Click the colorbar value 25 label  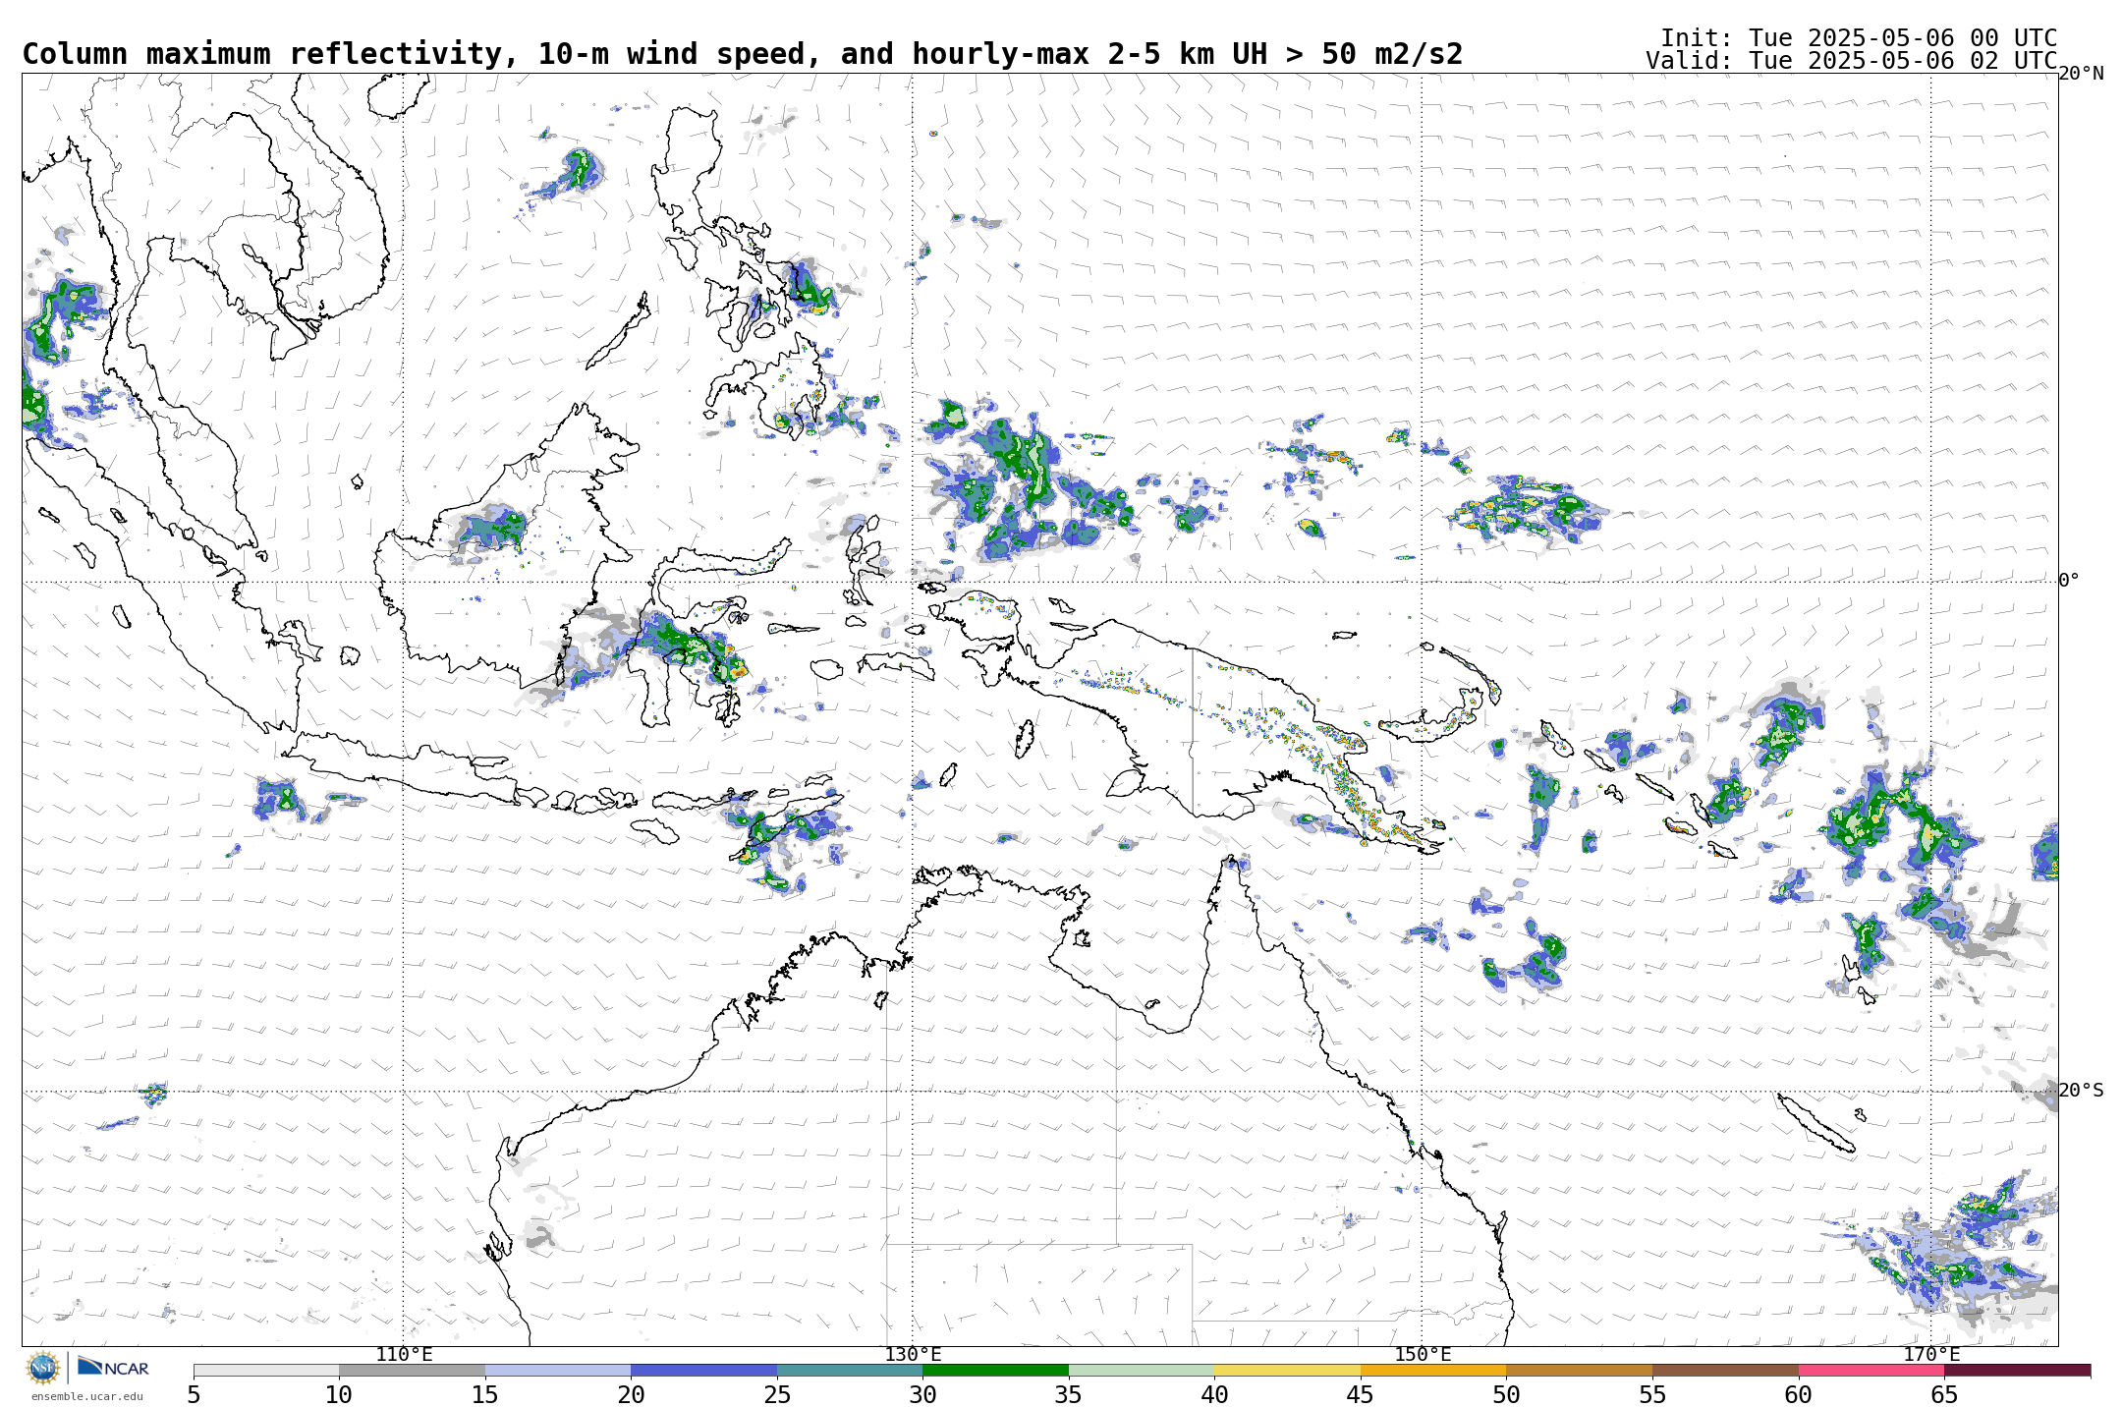(777, 1395)
